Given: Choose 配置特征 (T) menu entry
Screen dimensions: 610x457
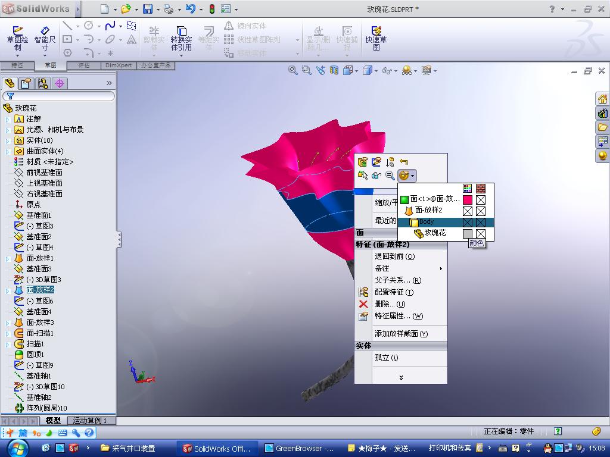Looking at the screenshot, I should (394, 292).
